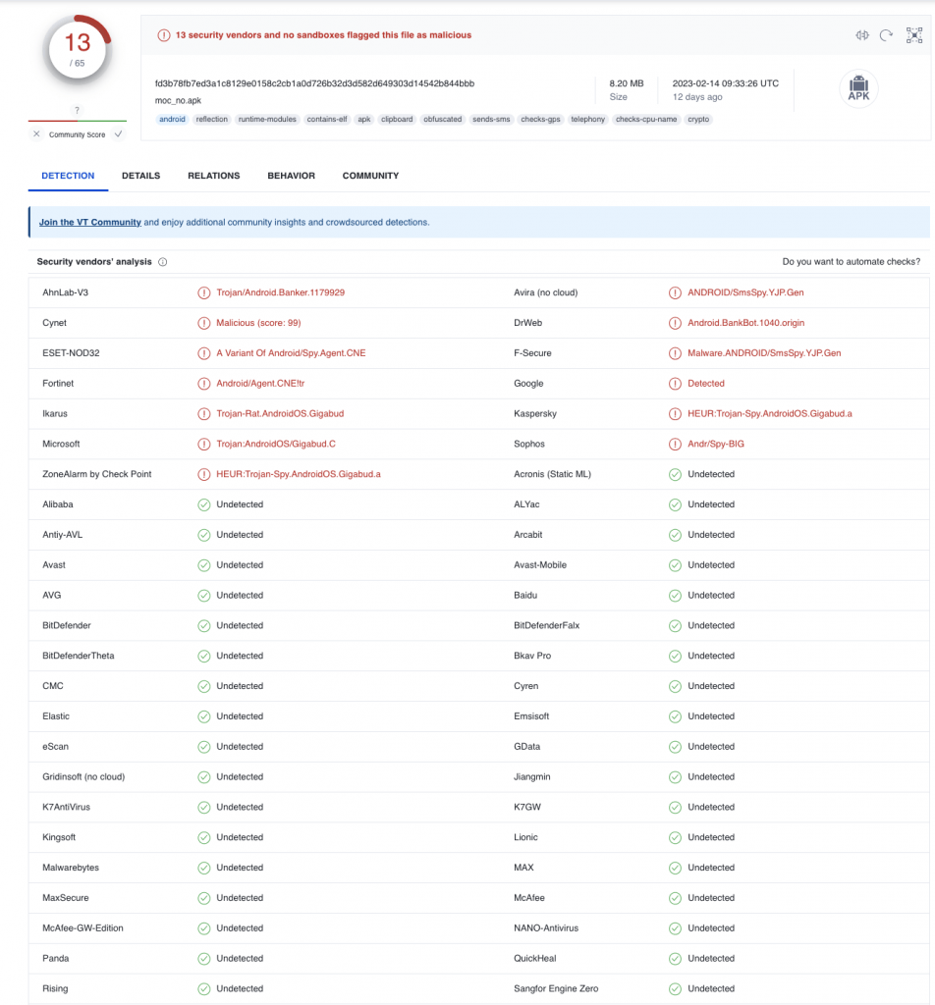The width and height of the screenshot is (935, 1005).
Task: Click the obfuscated tag
Action: click(443, 119)
